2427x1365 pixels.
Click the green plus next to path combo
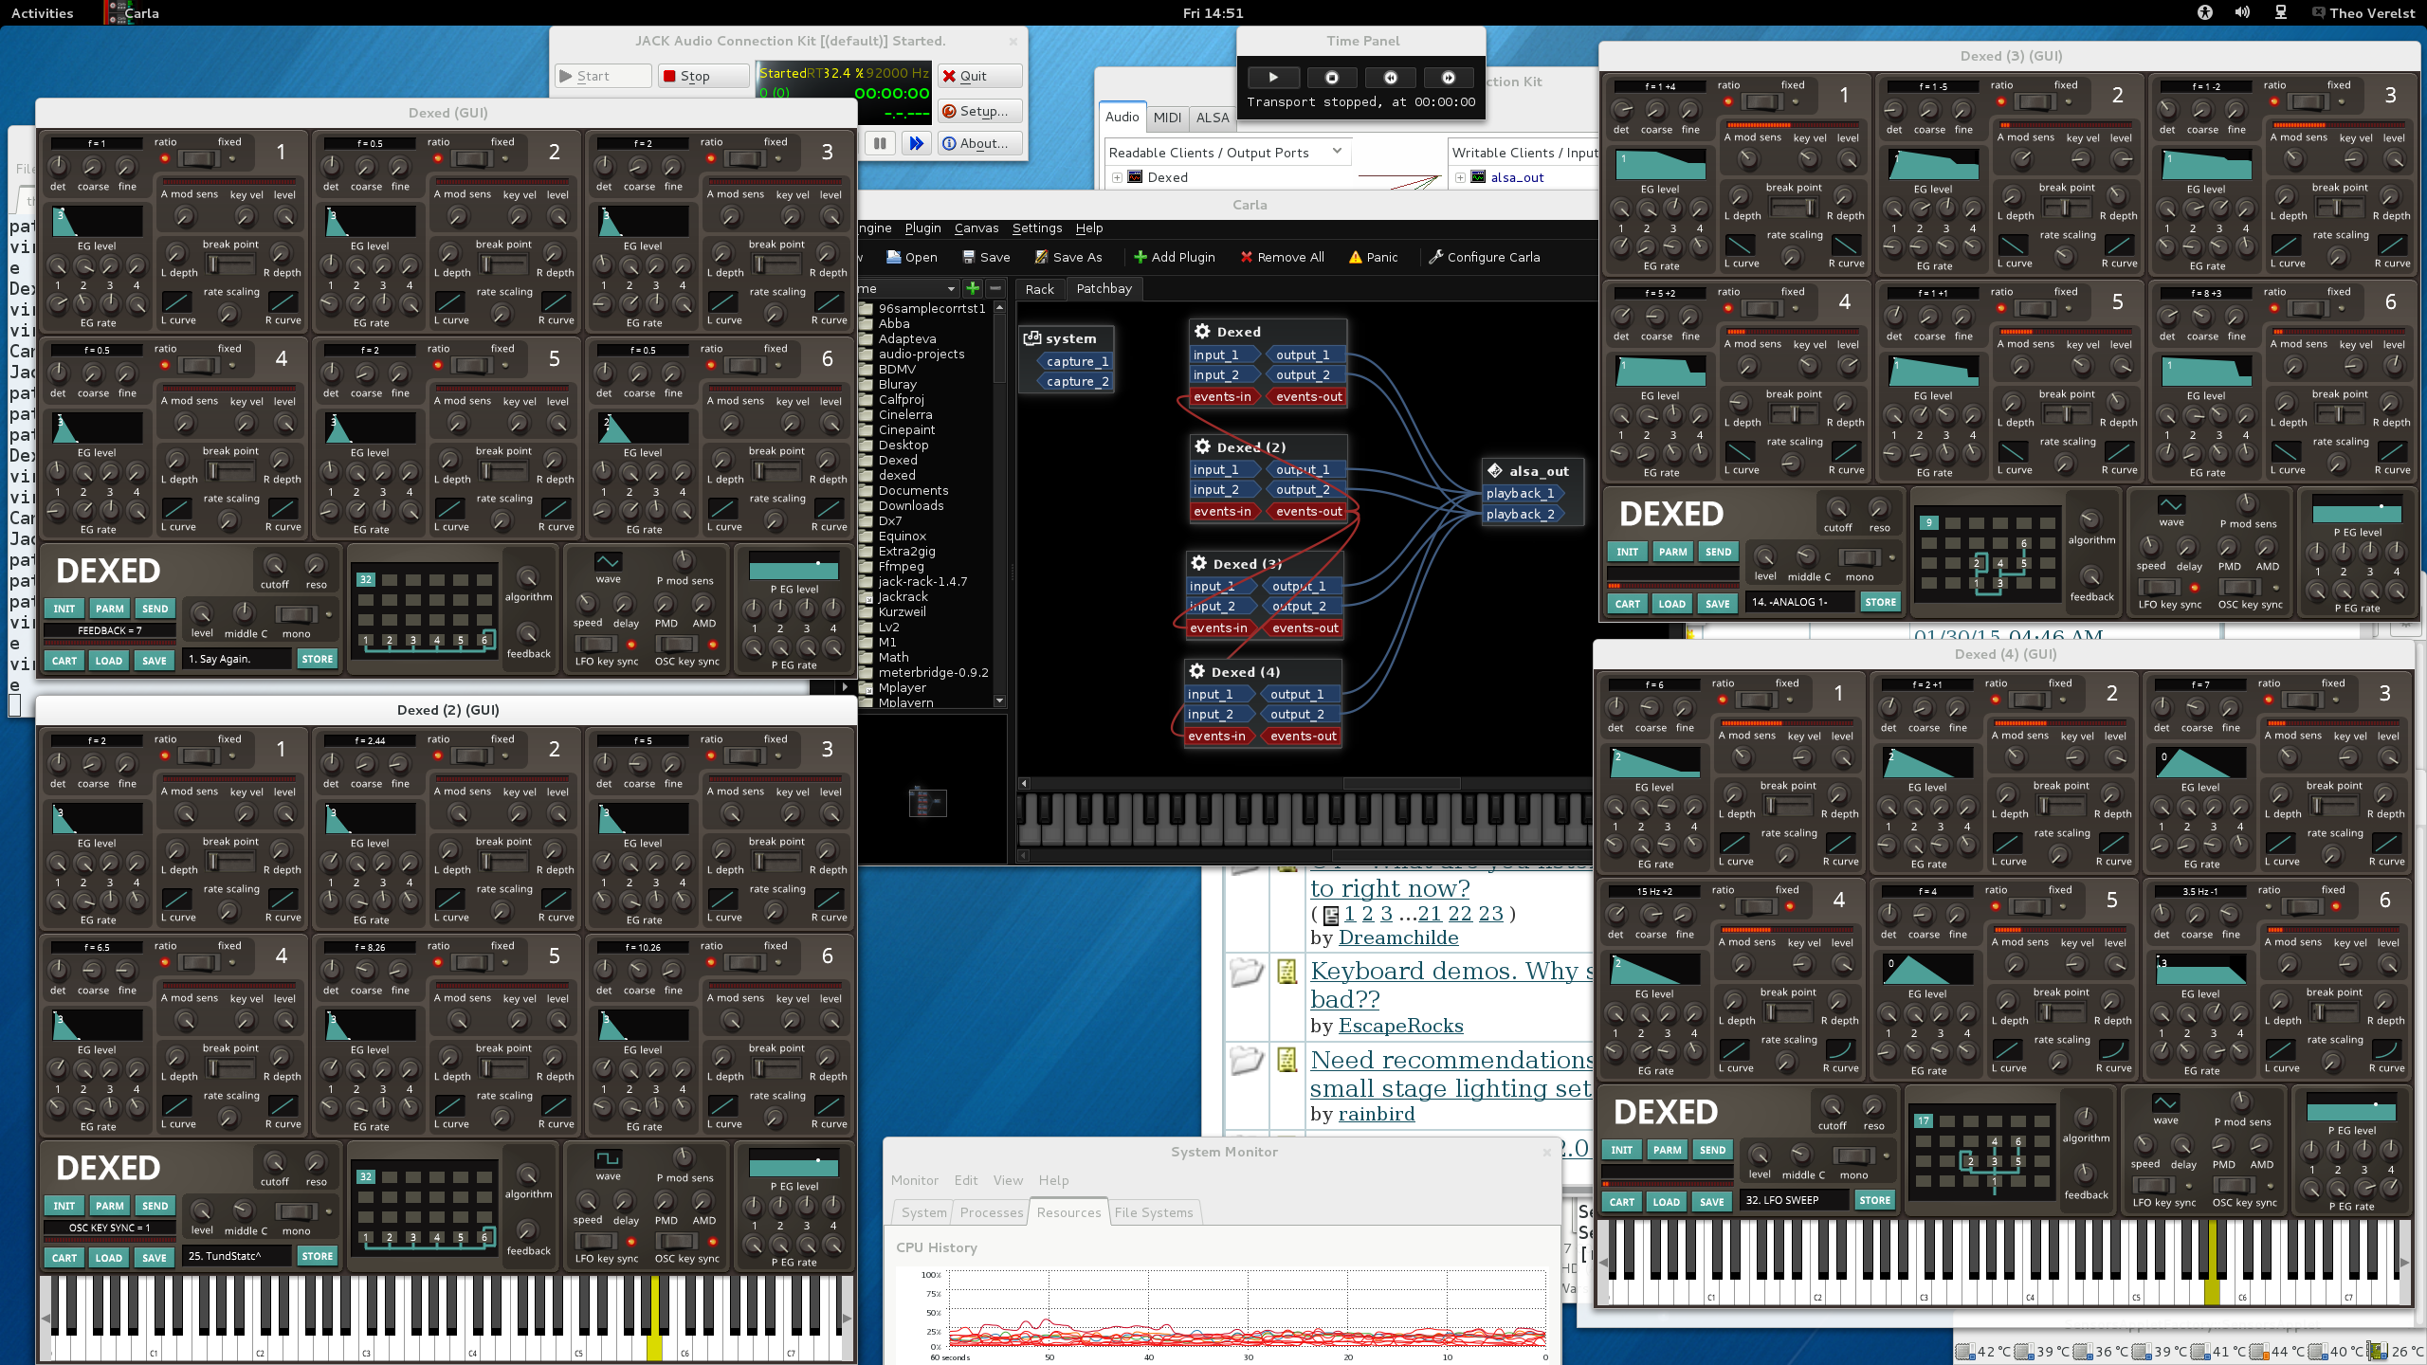coord(973,288)
